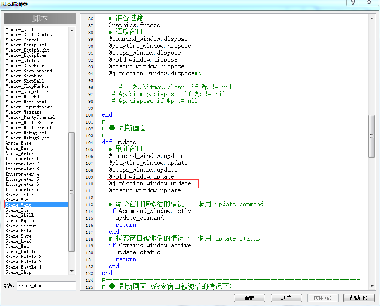The width and height of the screenshot is (380, 306).
Task: Click code line @j_mission_window.update
Action: click(x=150, y=183)
